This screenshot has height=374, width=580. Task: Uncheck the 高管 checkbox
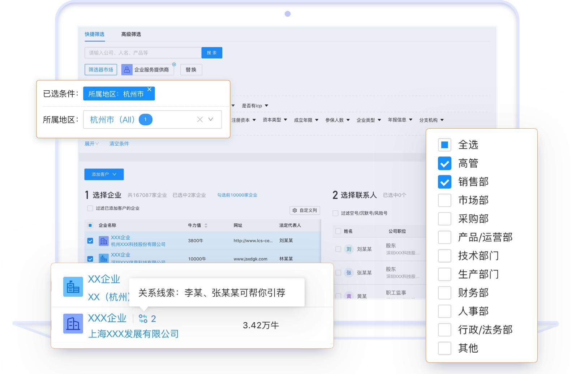[444, 163]
